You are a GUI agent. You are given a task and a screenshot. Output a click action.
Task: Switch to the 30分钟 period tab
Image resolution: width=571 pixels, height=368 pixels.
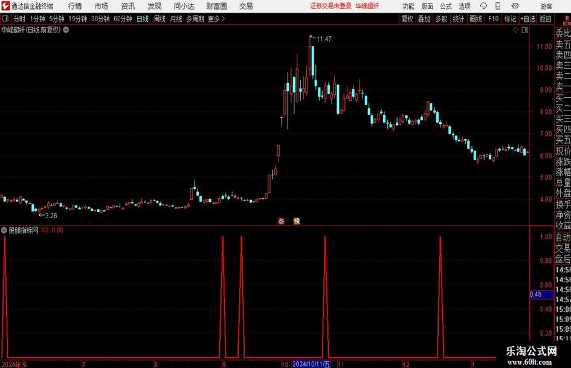pyautogui.click(x=100, y=19)
